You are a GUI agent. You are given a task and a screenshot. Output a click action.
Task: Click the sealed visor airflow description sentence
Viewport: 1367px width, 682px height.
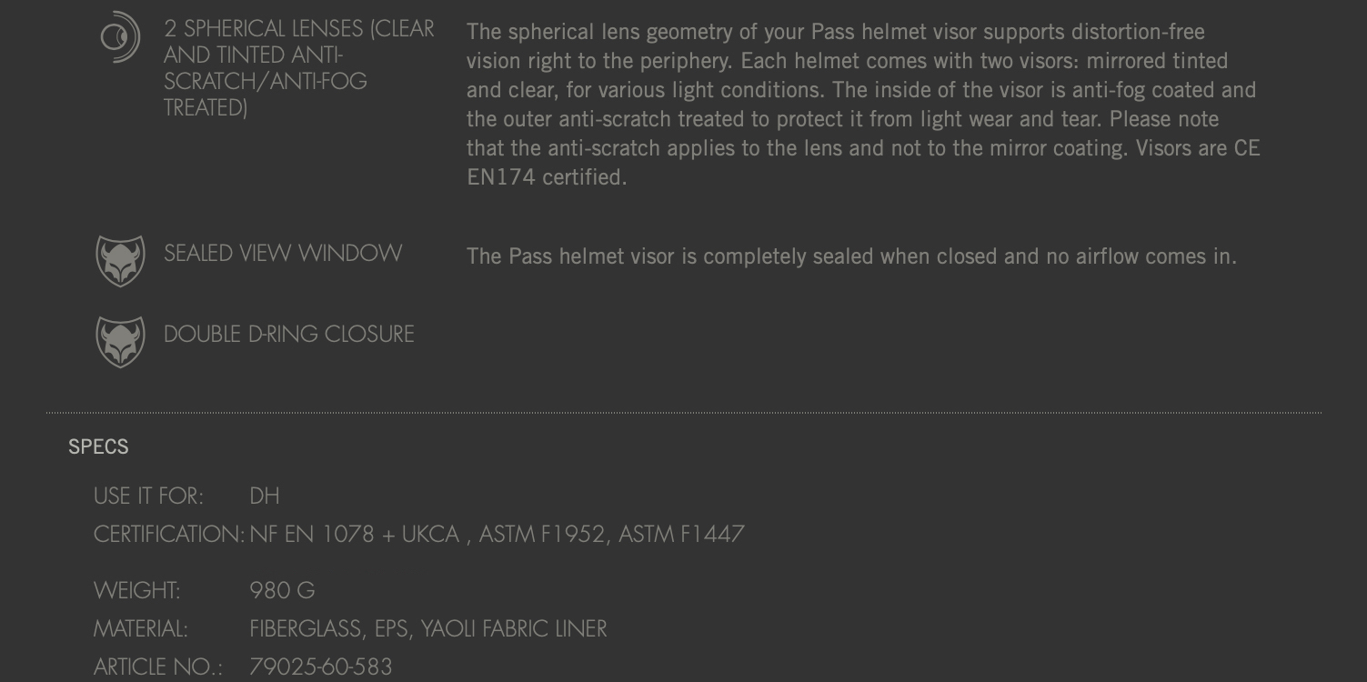tap(851, 256)
